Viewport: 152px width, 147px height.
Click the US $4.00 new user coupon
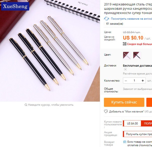(x=132, y=123)
